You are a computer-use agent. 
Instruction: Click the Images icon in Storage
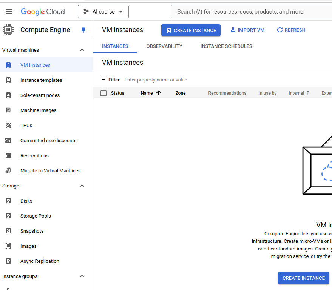point(8,246)
